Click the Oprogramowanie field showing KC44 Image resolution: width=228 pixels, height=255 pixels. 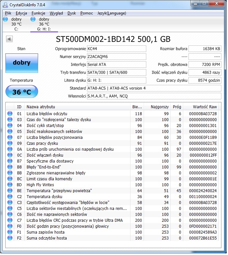pos(116,49)
